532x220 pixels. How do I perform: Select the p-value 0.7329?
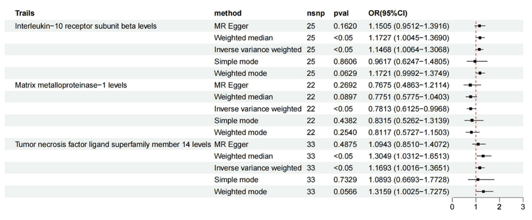(343, 180)
